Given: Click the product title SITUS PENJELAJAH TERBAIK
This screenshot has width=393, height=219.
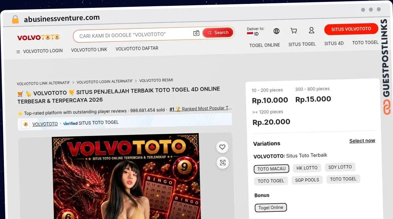Looking at the screenshot, I should point(119,94).
